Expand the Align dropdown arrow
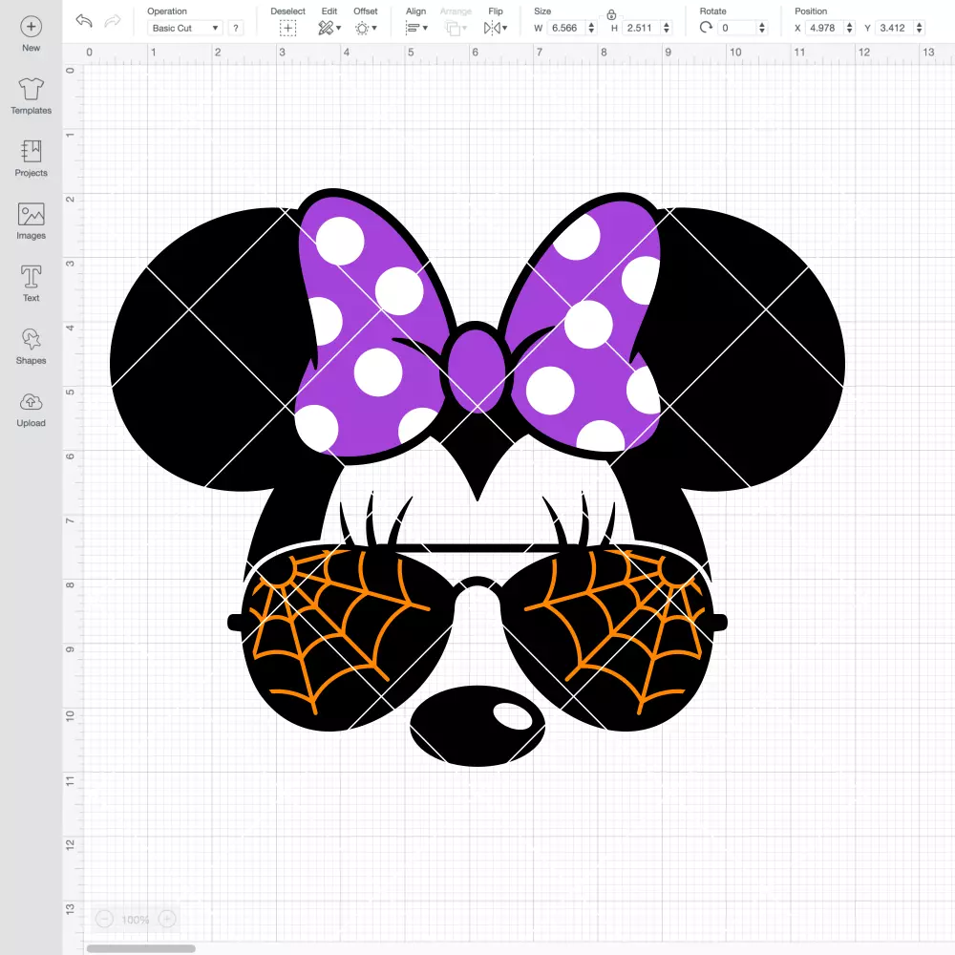955x955 pixels. [x=425, y=28]
